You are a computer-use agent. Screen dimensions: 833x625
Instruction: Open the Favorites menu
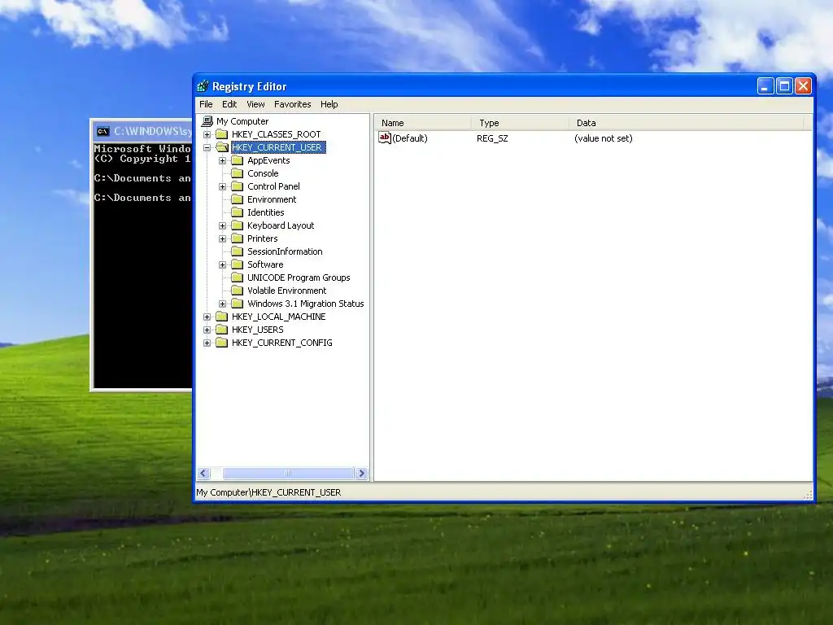tap(293, 104)
